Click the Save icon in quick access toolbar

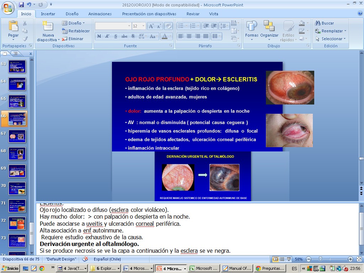[21, 5]
